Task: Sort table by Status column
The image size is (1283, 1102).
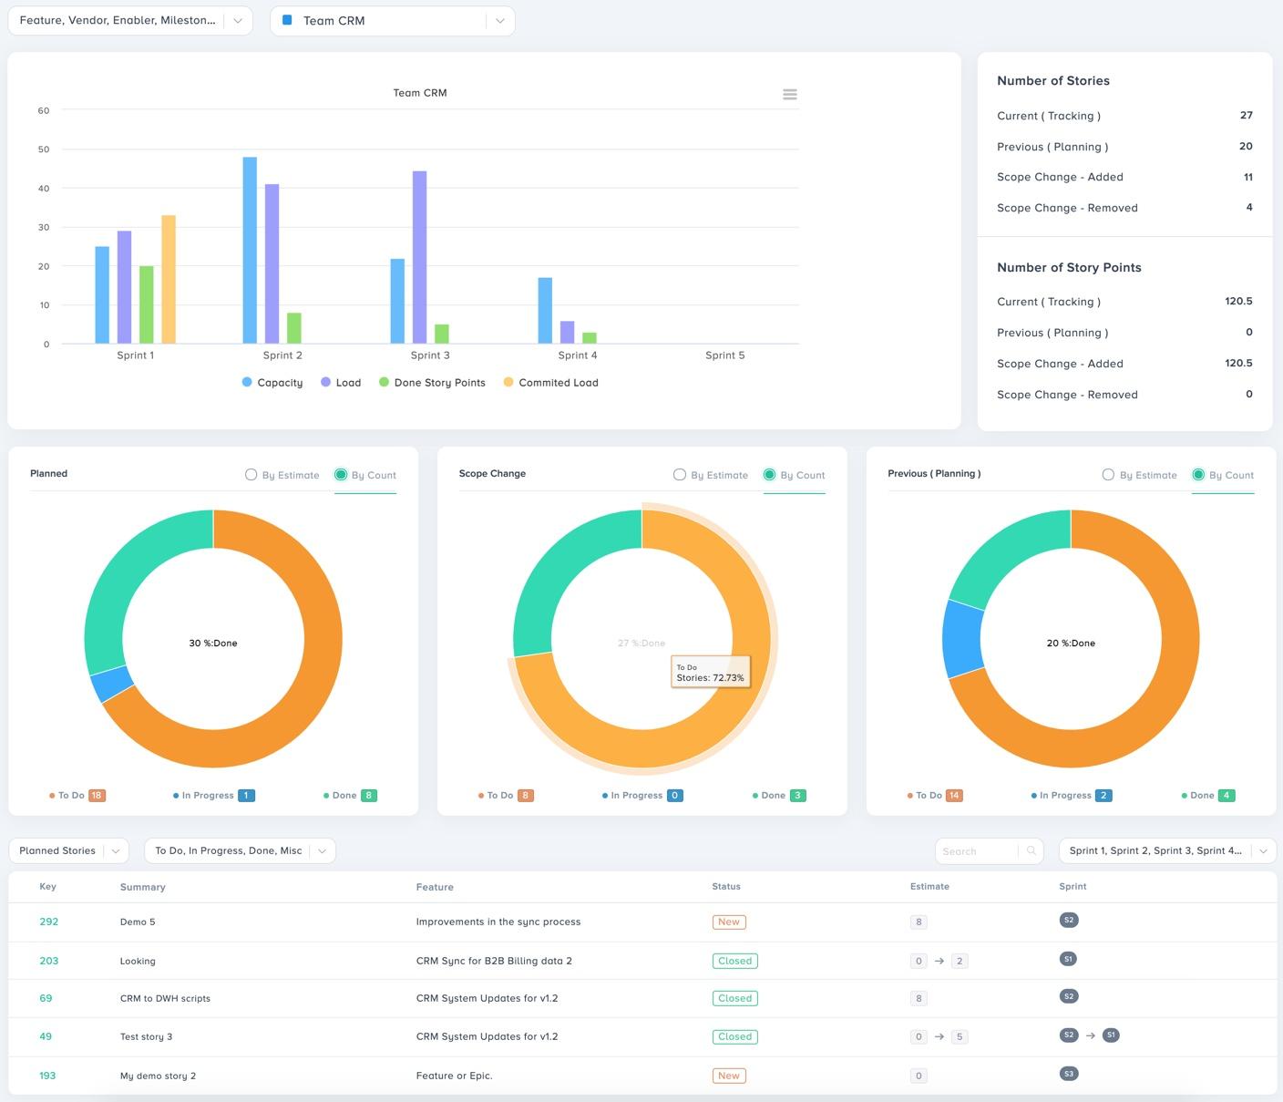Action: pos(726,886)
